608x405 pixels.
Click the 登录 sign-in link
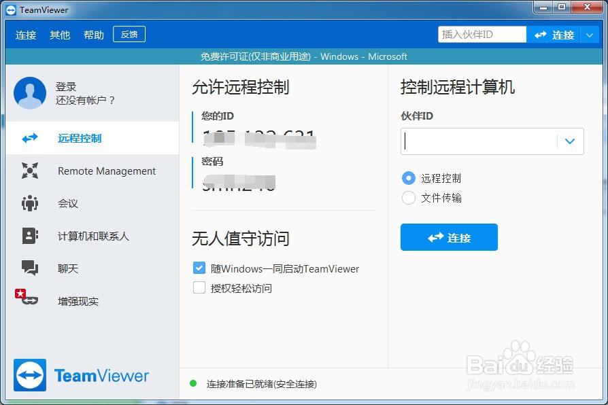[x=66, y=87]
